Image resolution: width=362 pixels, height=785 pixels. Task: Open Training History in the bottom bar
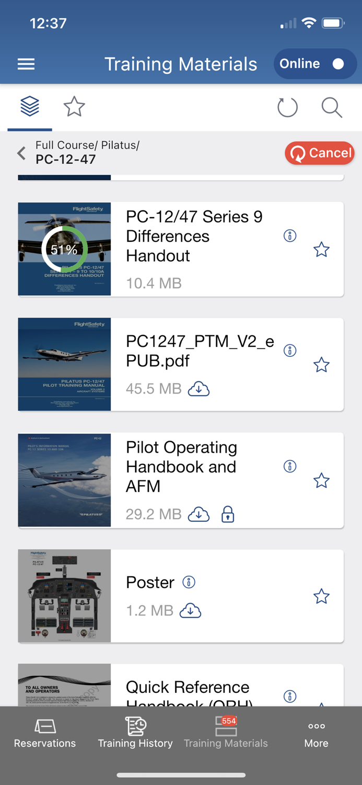[x=135, y=732]
